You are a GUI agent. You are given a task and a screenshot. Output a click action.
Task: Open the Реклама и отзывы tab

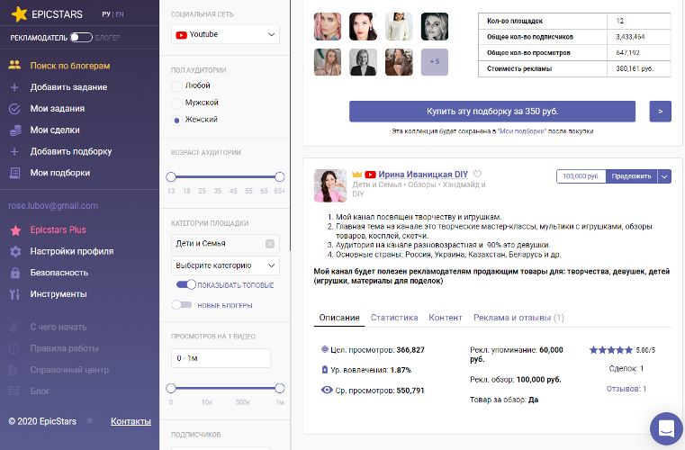click(519, 318)
